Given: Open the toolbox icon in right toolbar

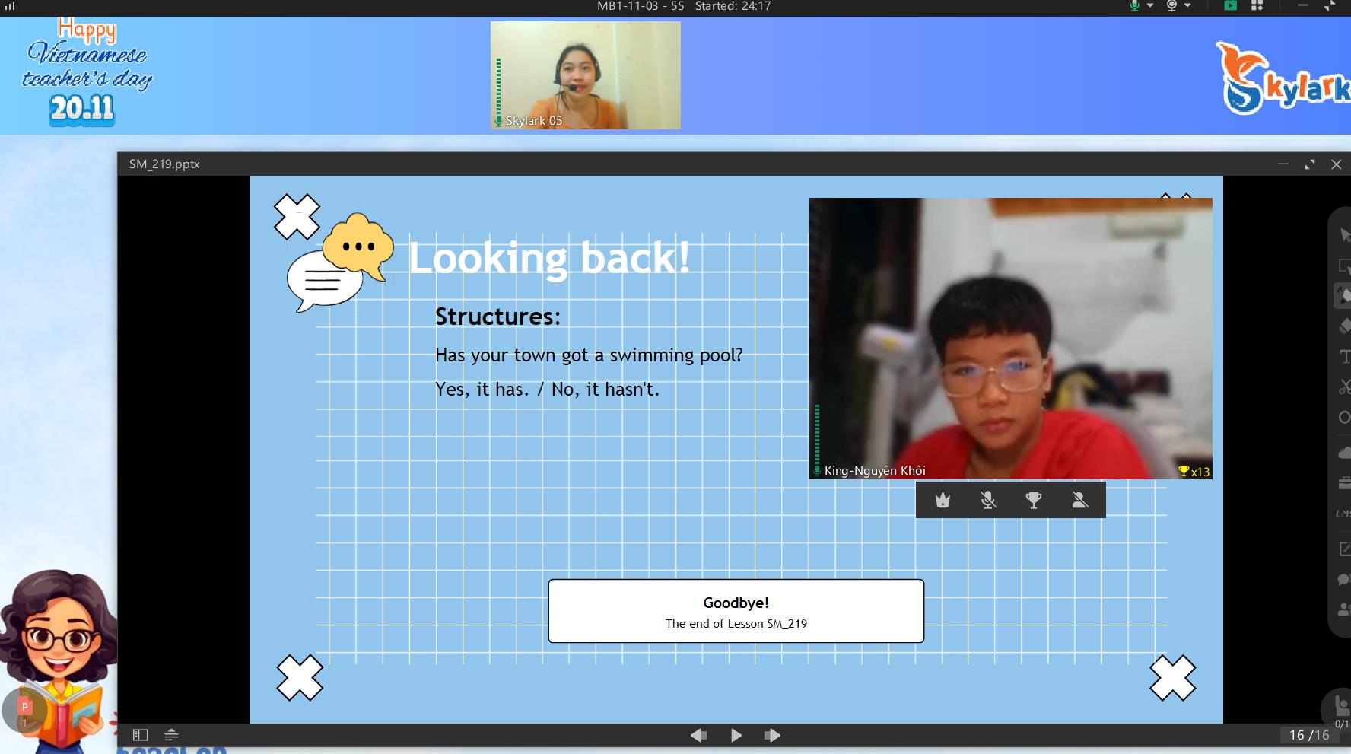Looking at the screenshot, I should click(1344, 483).
